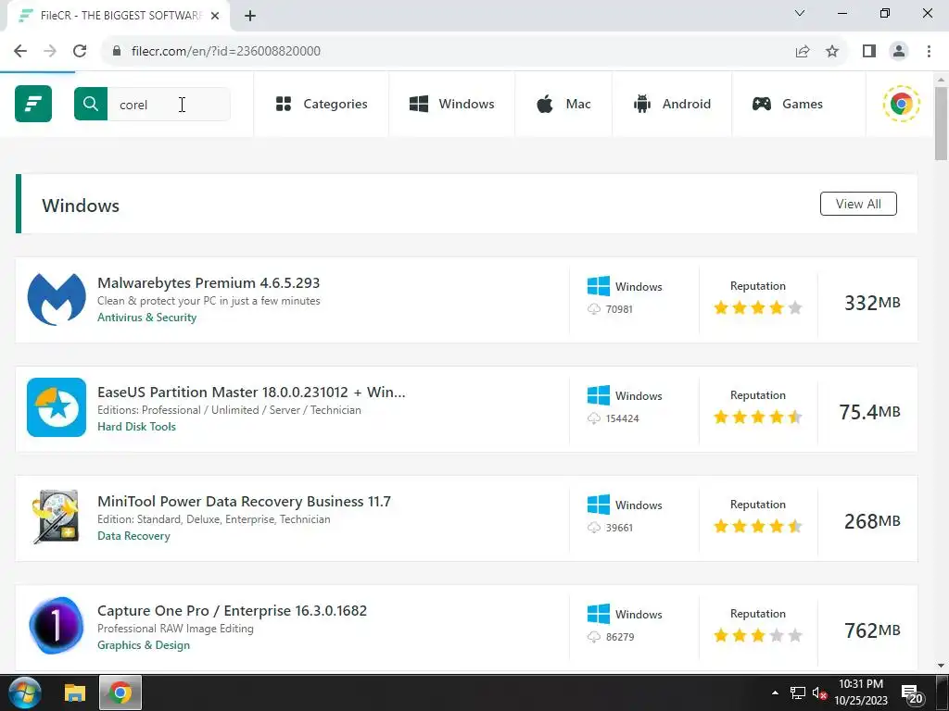The height and width of the screenshot is (711, 949).
Task: Open the tab search chevron
Action: [x=800, y=13]
